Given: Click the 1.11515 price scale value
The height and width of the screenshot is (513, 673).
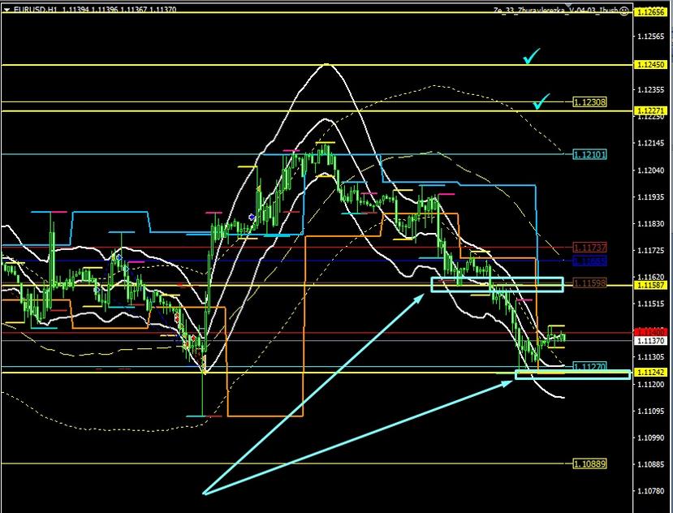Looking at the screenshot, I should (651, 304).
